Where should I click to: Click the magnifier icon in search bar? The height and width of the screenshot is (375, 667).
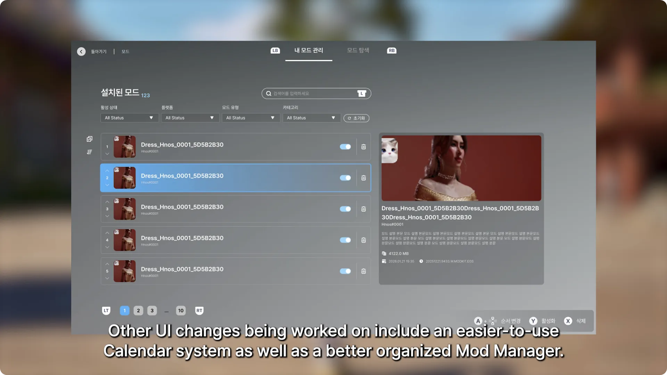pos(269,93)
